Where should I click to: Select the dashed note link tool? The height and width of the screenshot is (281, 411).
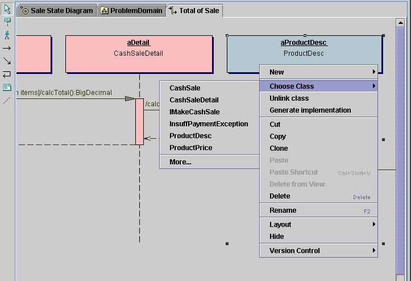pos(7,100)
